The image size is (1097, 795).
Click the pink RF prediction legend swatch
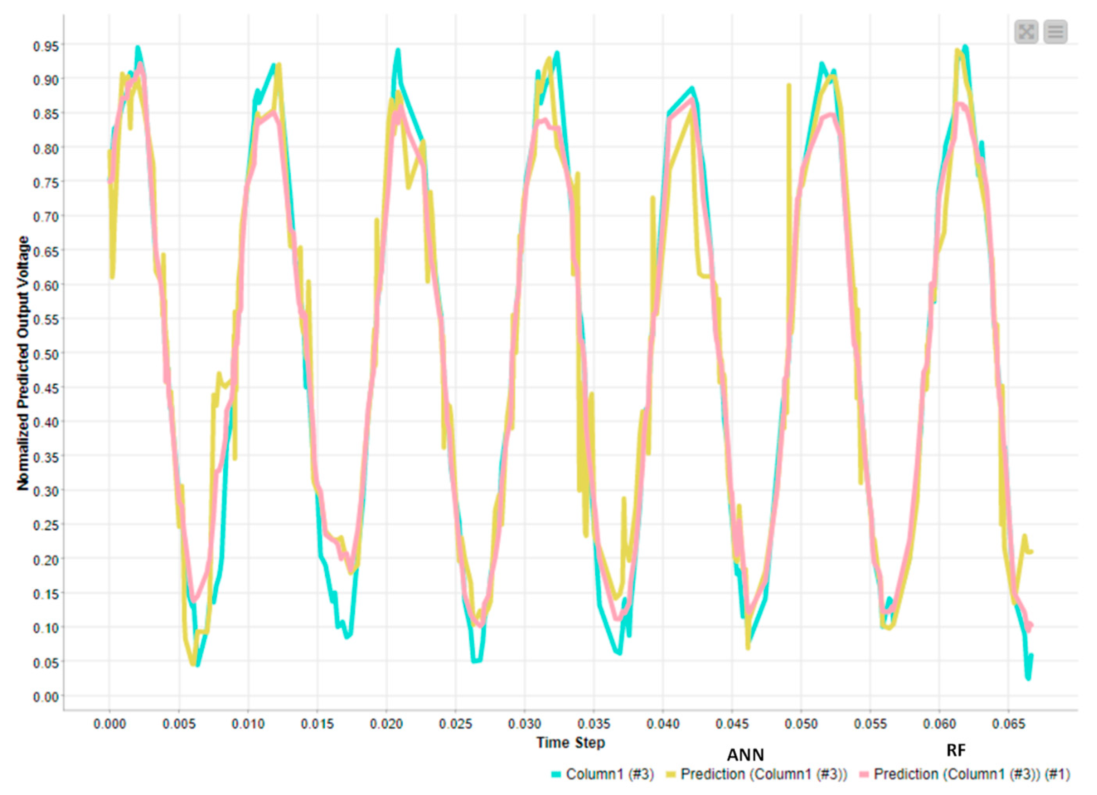coord(864,775)
